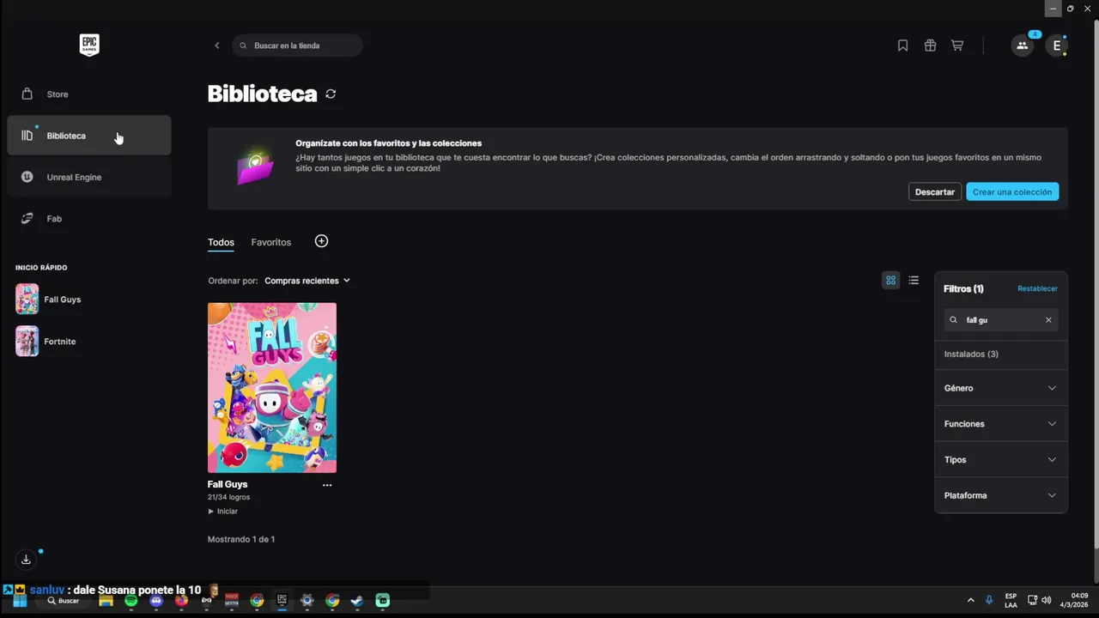Open the Windows Start menu
This screenshot has height=618, width=1099.
coord(20,601)
